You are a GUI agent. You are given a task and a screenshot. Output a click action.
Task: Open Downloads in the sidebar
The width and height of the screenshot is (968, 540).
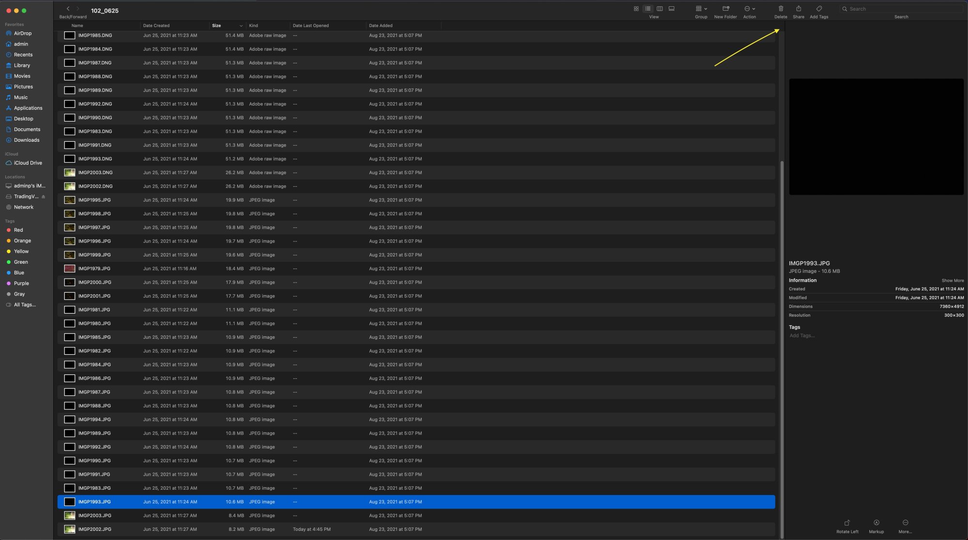coord(27,140)
